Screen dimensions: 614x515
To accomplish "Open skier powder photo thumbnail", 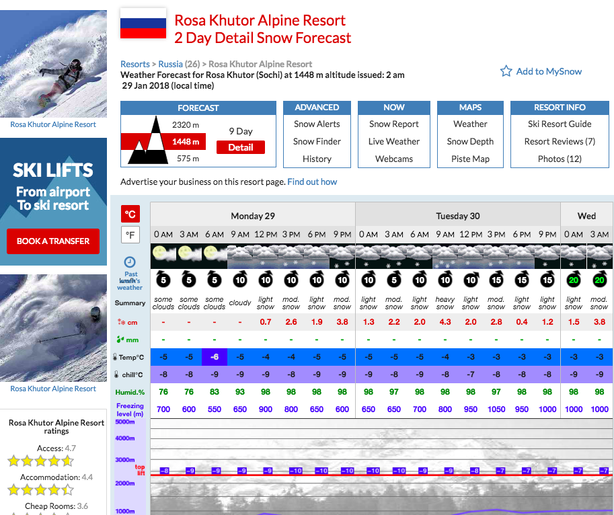I will (53, 328).
